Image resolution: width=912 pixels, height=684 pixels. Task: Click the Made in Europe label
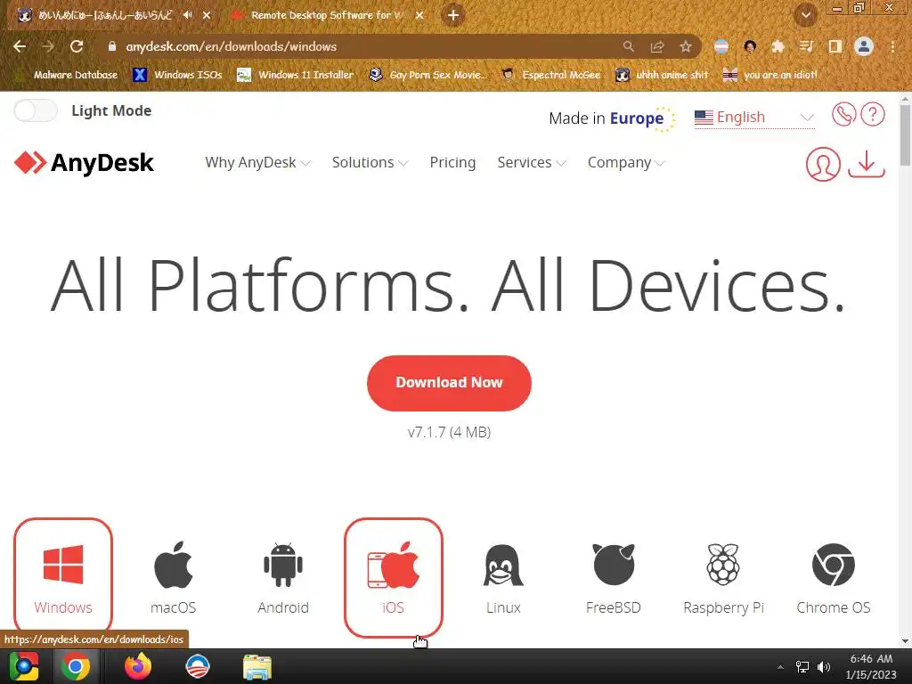(613, 118)
